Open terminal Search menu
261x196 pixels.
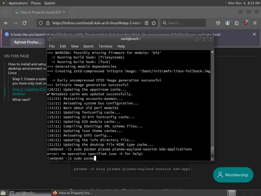pyautogui.click(x=88, y=46)
